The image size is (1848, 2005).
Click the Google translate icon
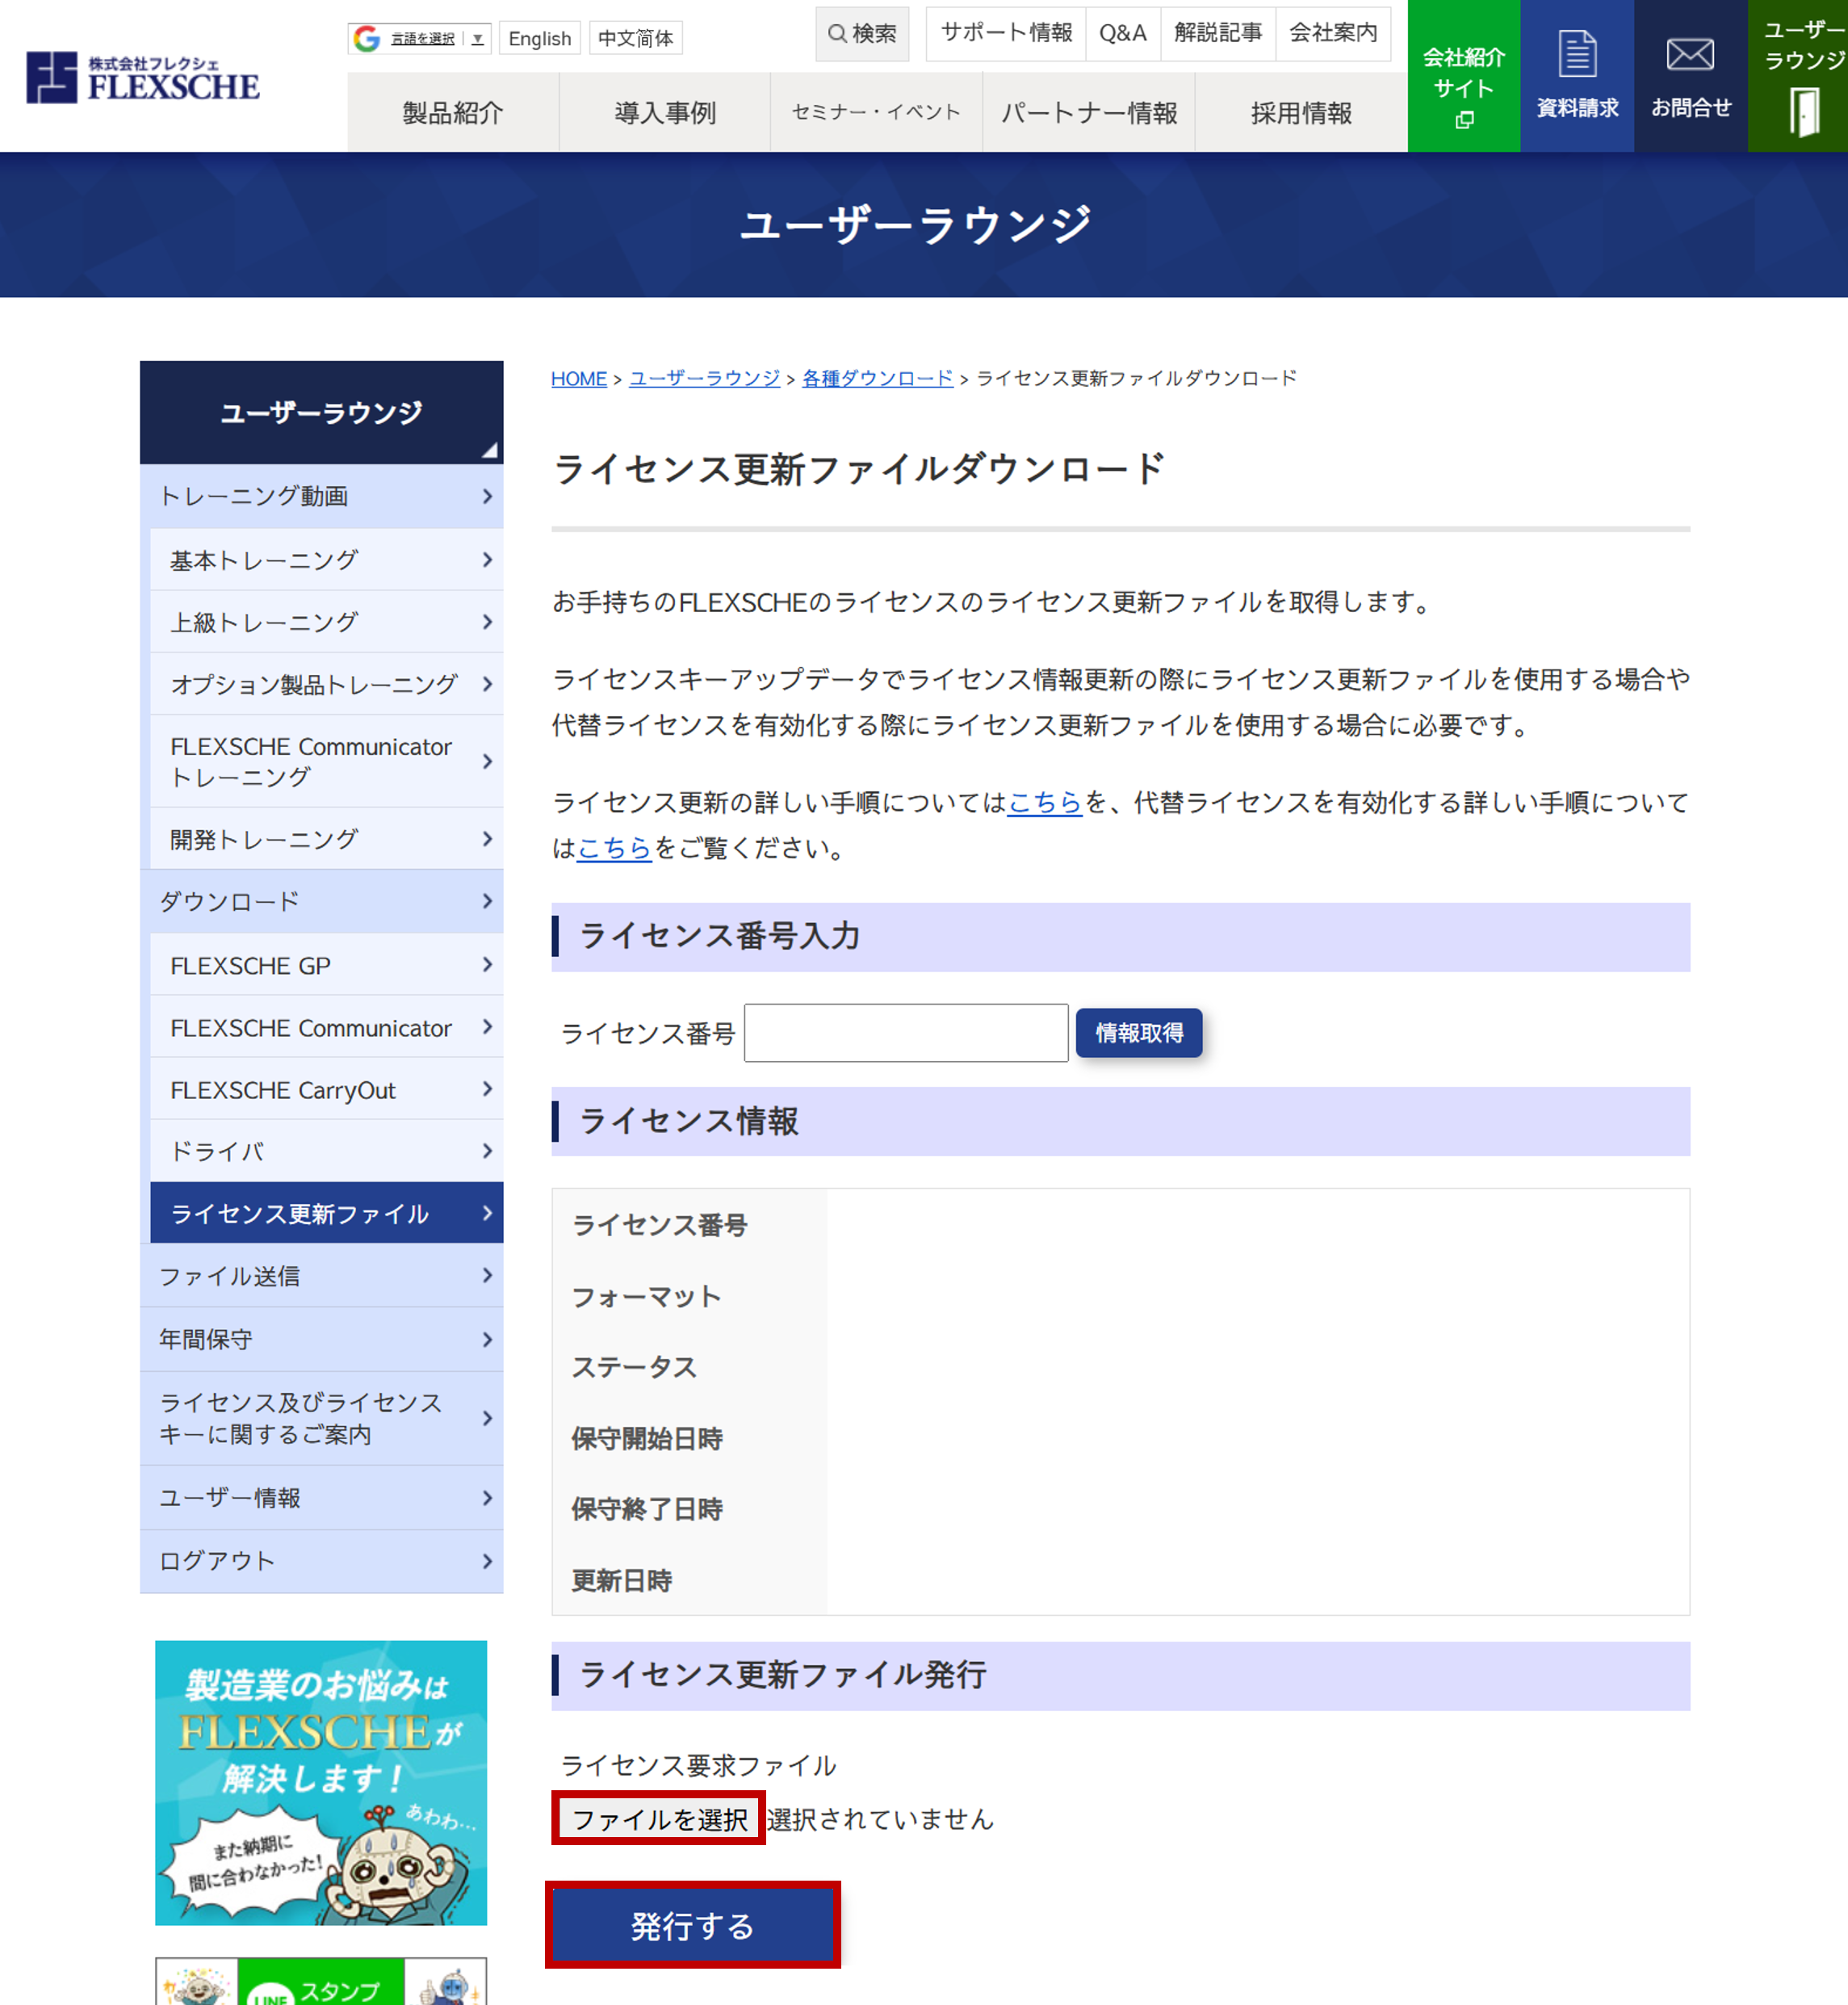[367, 38]
